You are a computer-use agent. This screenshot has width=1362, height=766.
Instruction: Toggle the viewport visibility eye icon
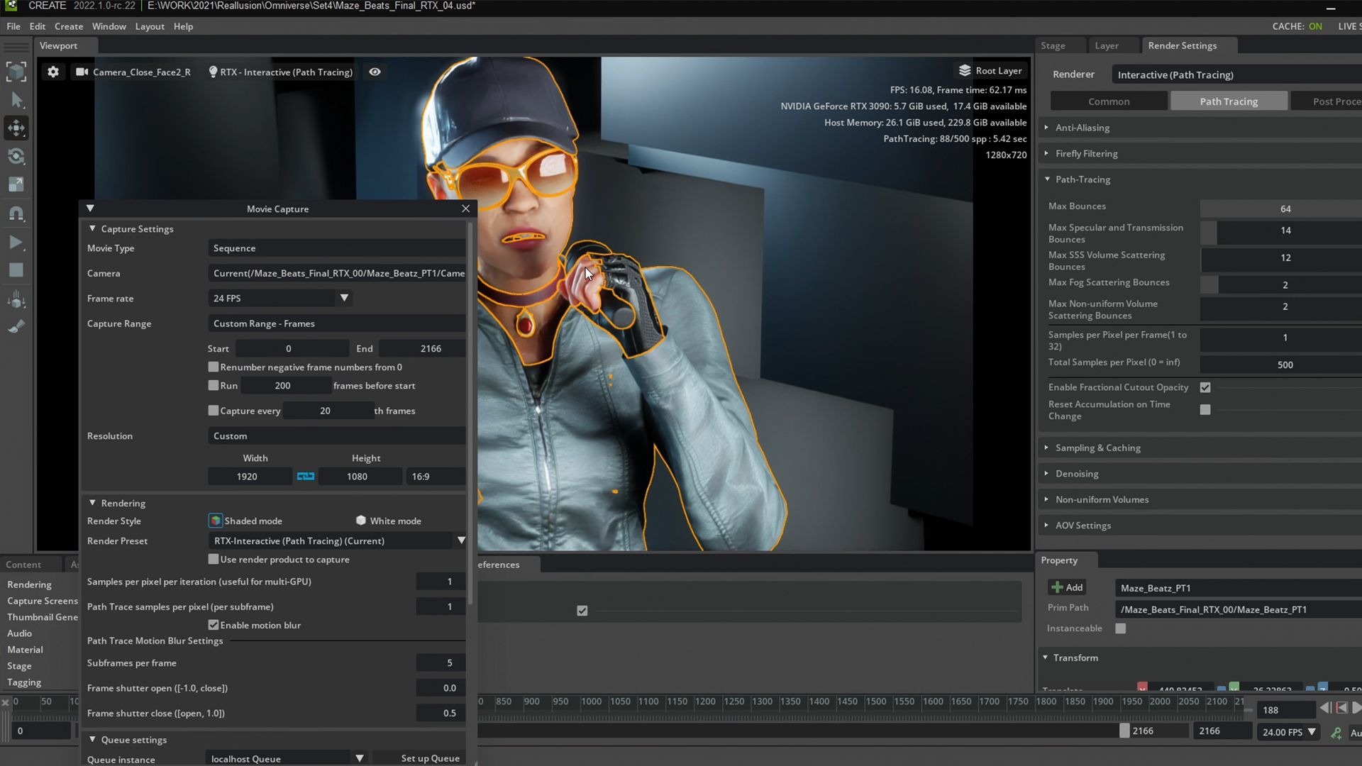(x=375, y=72)
